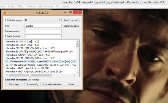Click the Close button in VLSub

tap(71, 84)
